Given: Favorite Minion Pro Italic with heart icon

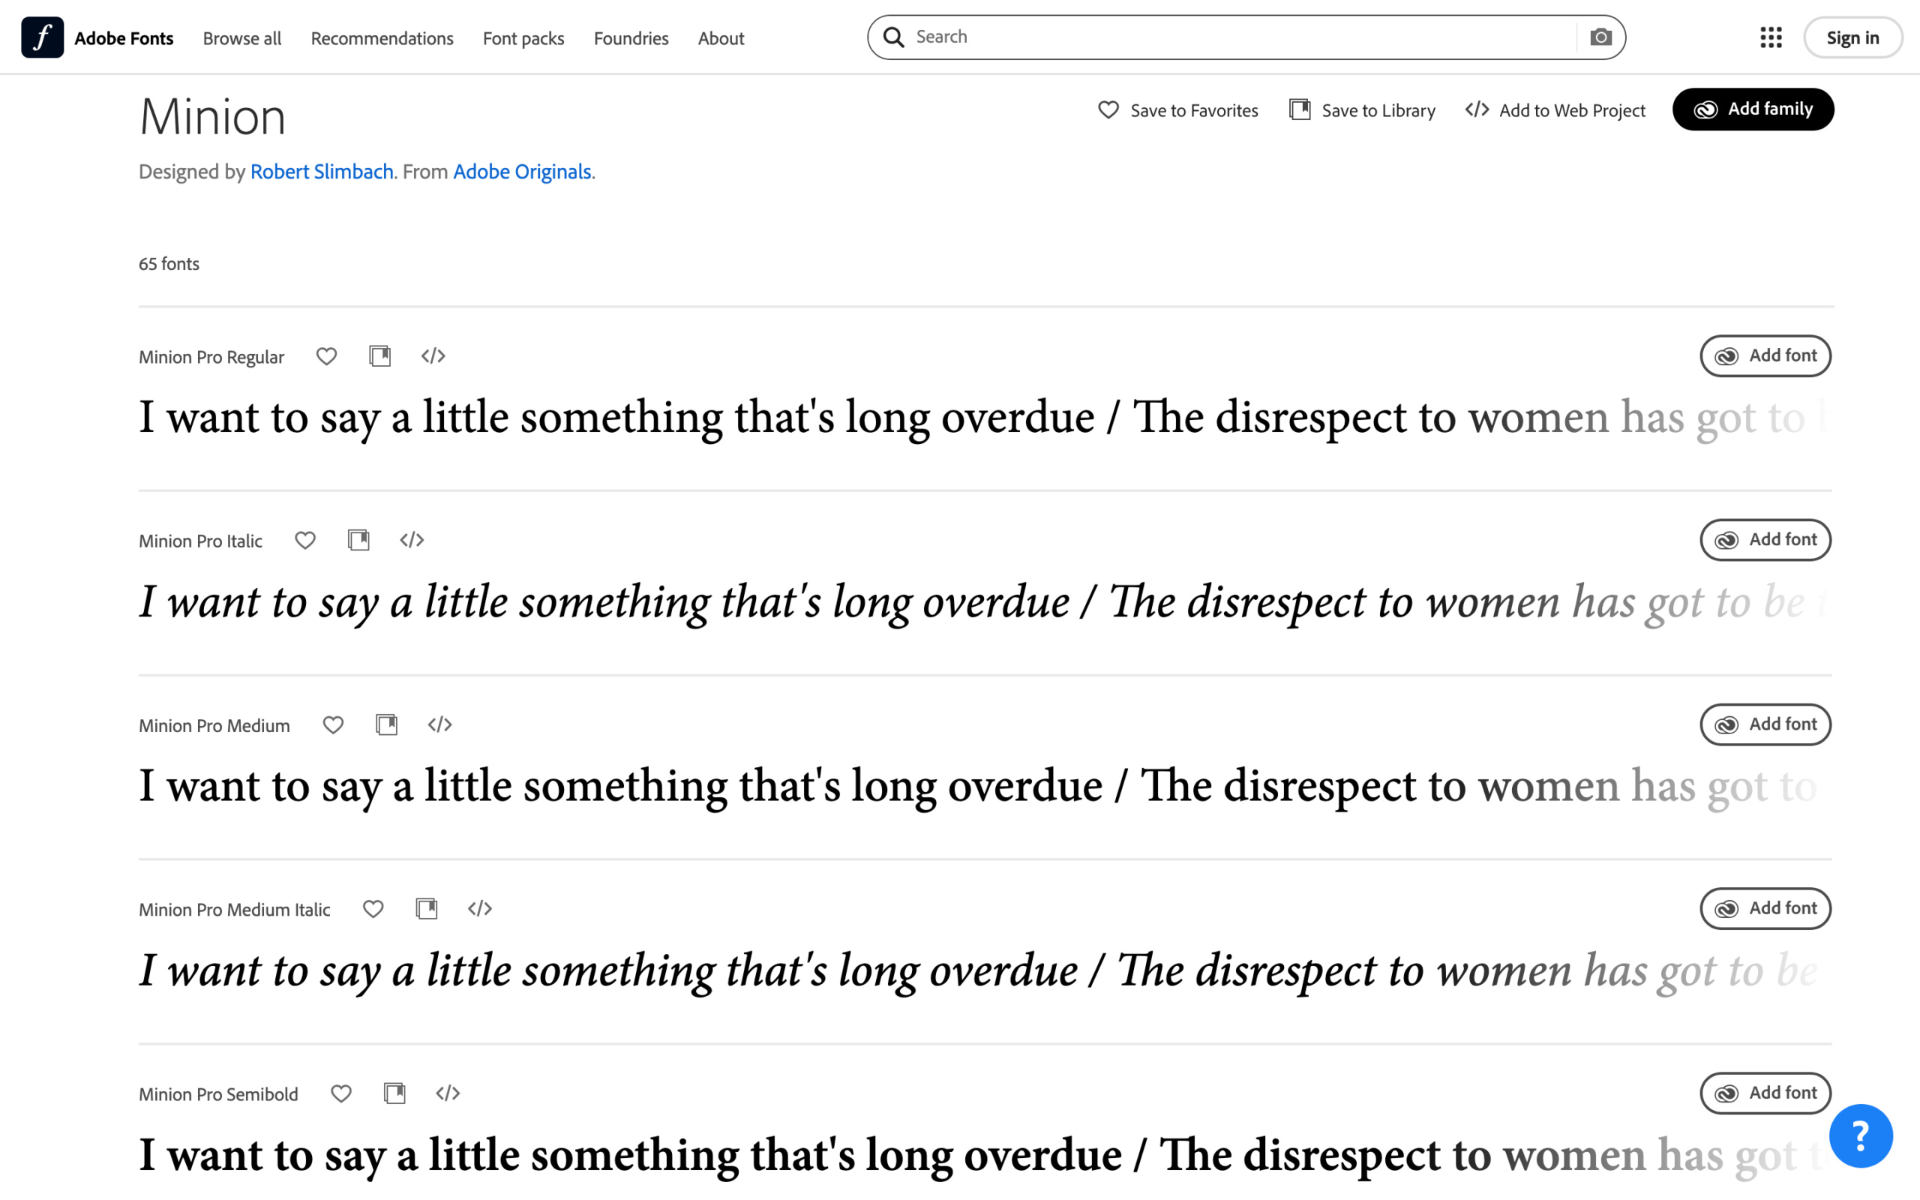Looking at the screenshot, I should [x=305, y=541].
